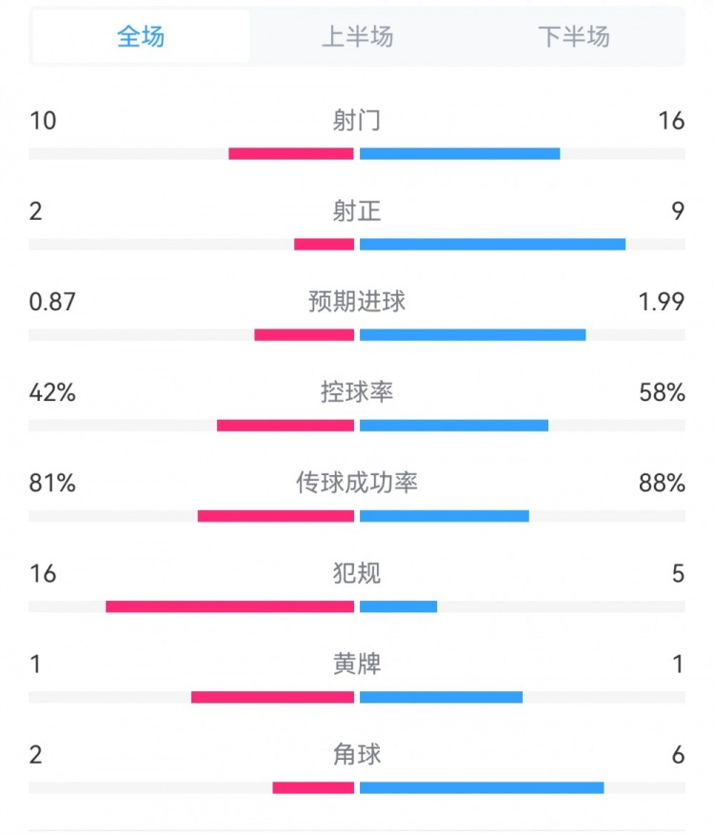Select the 角球 corners label
Viewport: 714px width, 834px height.
coord(357,754)
